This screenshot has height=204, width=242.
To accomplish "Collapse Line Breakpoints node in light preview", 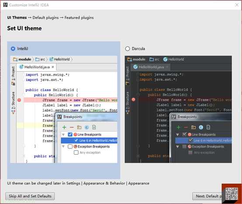I will 63,134.
